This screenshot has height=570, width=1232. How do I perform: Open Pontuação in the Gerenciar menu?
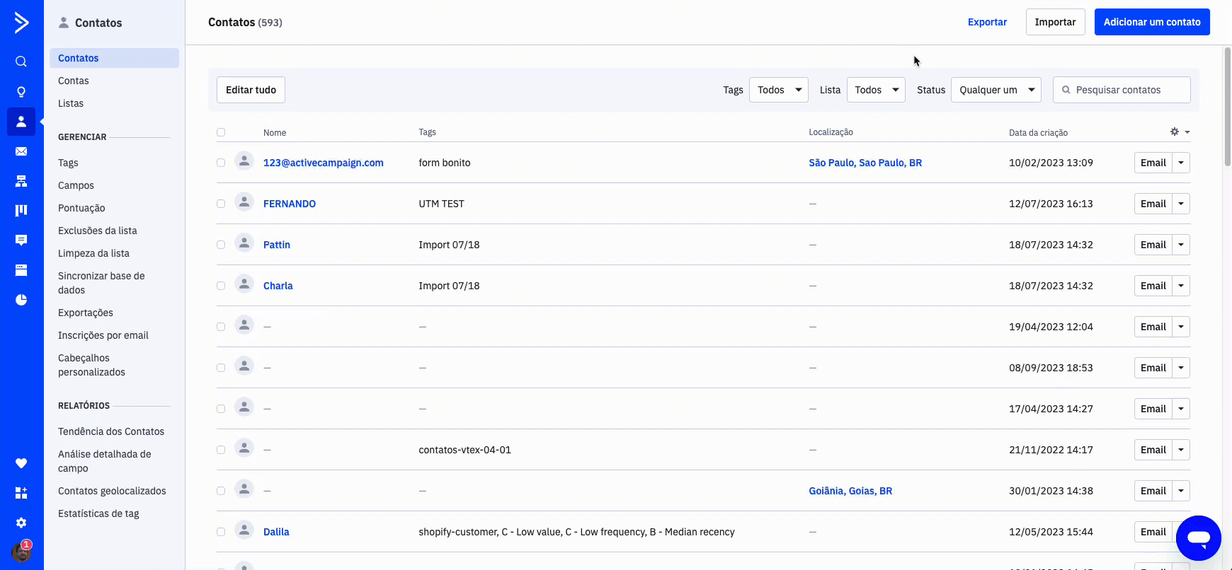pyautogui.click(x=81, y=208)
